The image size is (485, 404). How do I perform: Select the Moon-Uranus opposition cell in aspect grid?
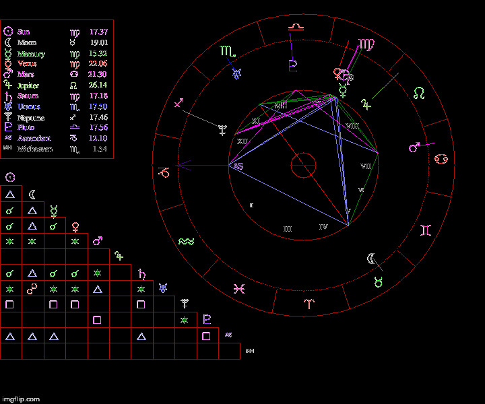point(32,289)
